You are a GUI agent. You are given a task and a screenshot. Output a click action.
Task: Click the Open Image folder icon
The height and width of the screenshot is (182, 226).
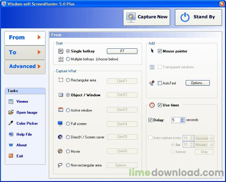[11, 112]
